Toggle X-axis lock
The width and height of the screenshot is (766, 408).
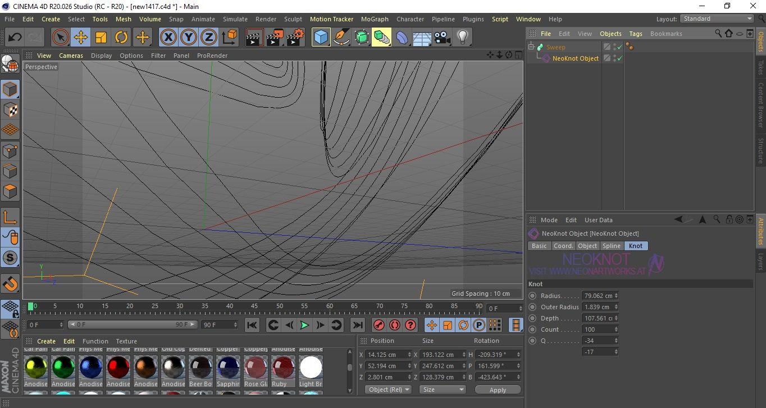(x=168, y=38)
